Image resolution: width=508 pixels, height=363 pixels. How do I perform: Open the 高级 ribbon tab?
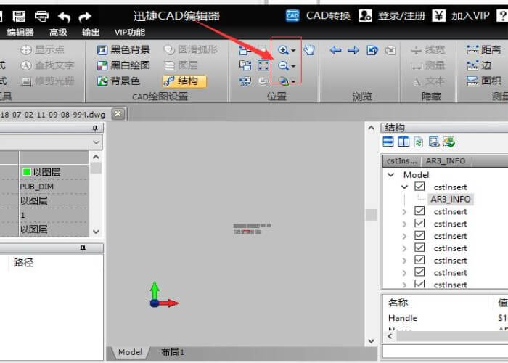point(58,32)
